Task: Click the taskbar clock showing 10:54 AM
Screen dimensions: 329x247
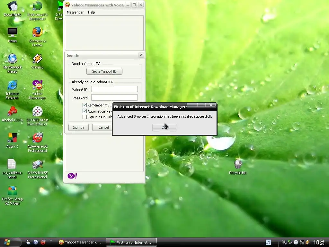Action: pyautogui.click(x=319, y=242)
